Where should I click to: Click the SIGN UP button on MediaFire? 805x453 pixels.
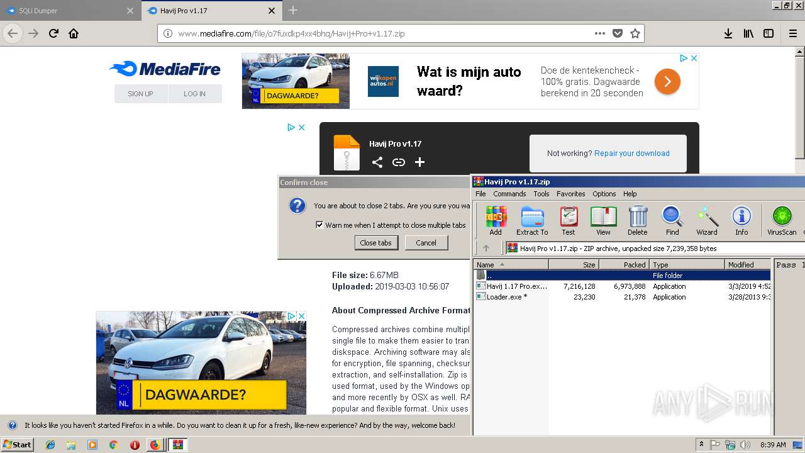141,94
